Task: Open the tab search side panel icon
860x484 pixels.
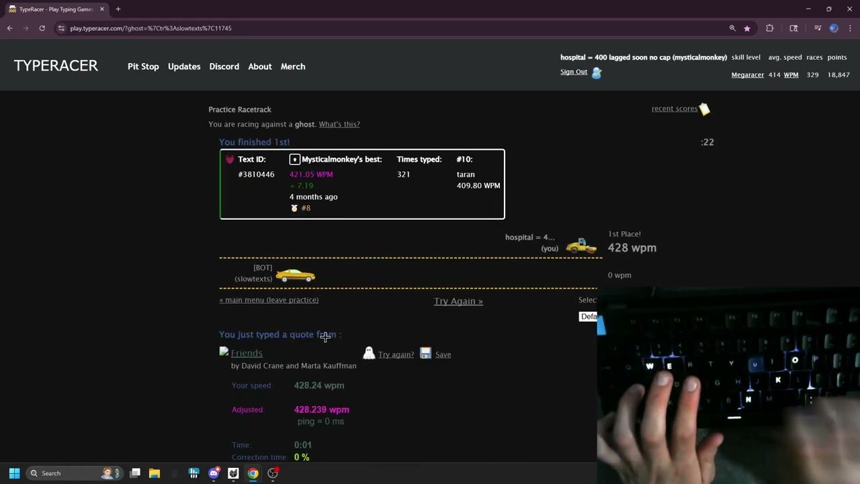Action: (793, 28)
